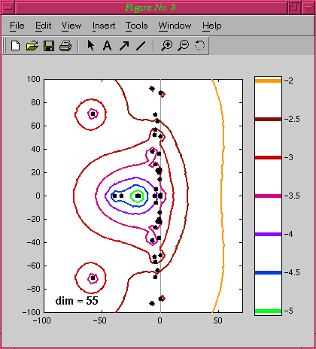Expand the View menu
This screenshot has height=349, width=316.
[x=71, y=26]
